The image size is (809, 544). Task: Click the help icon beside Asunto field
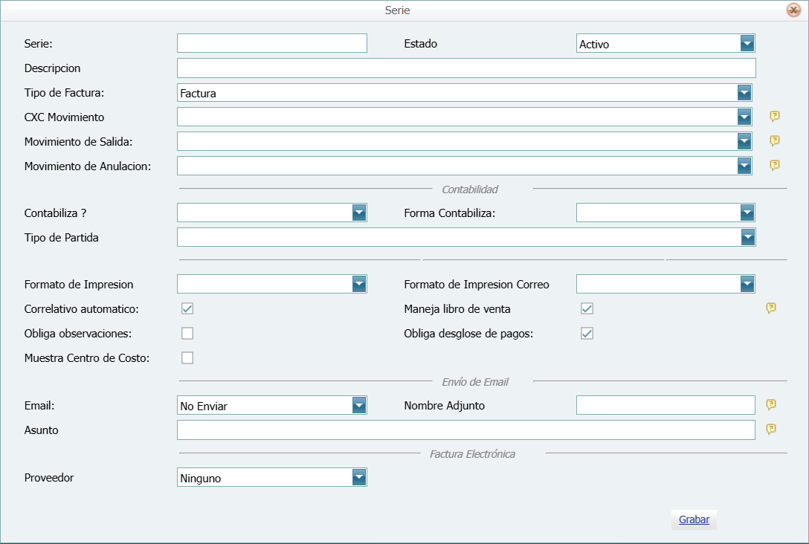(771, 429)
